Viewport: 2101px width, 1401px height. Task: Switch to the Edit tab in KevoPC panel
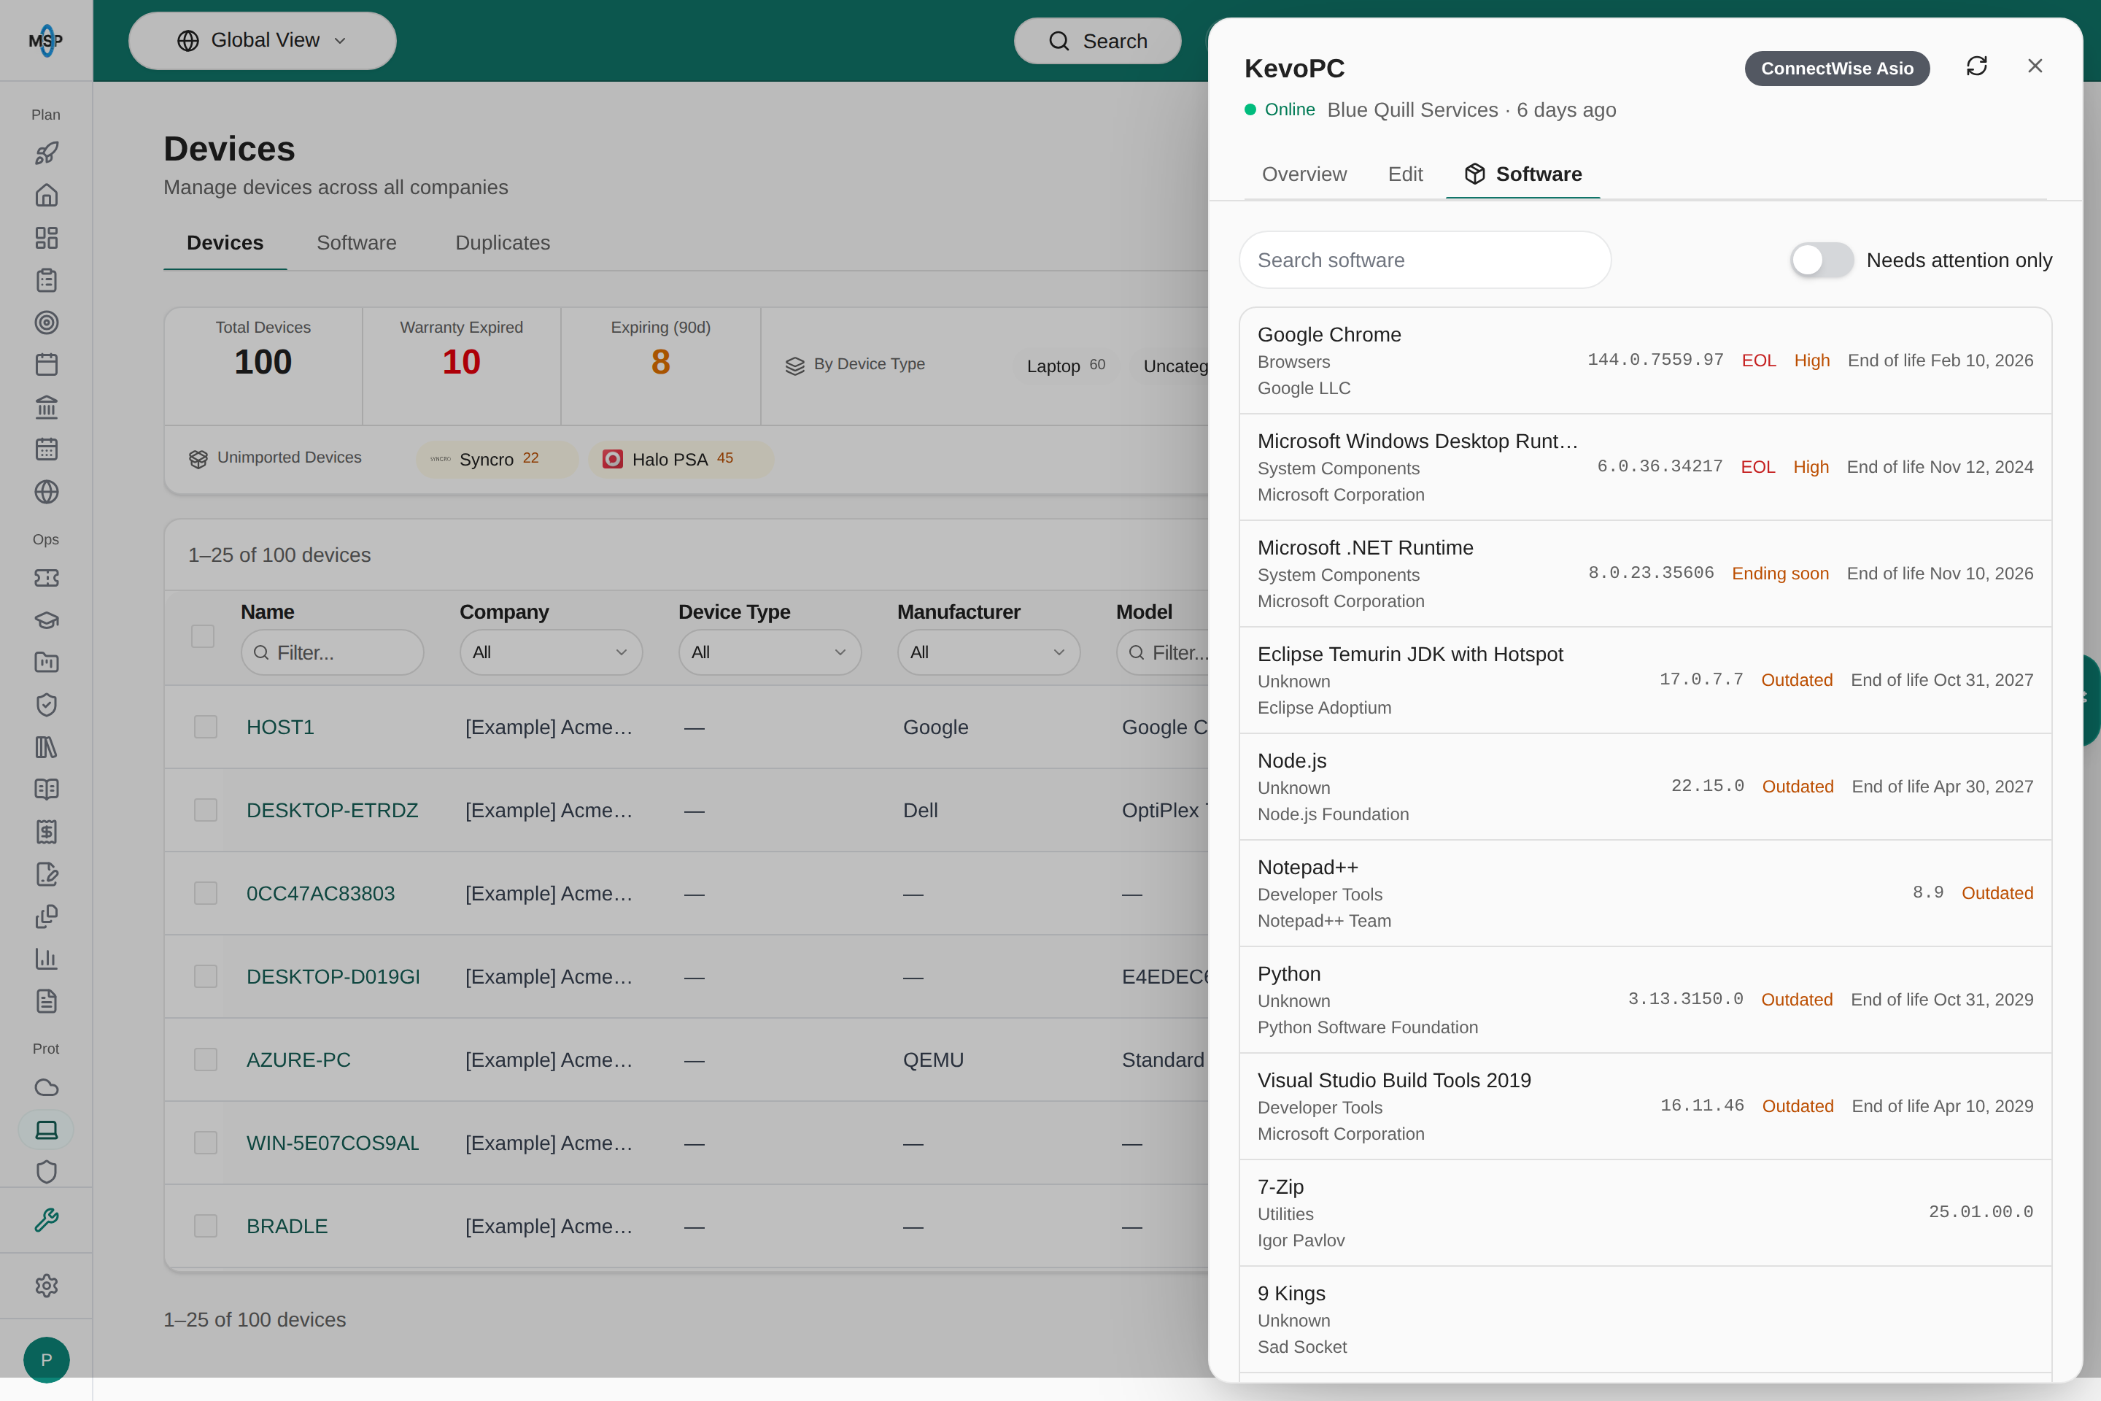[1405, 174]
